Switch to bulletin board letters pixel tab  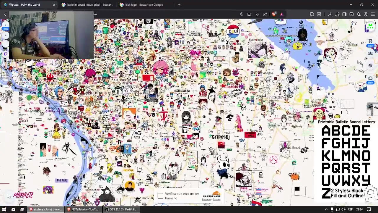point(87,5)
